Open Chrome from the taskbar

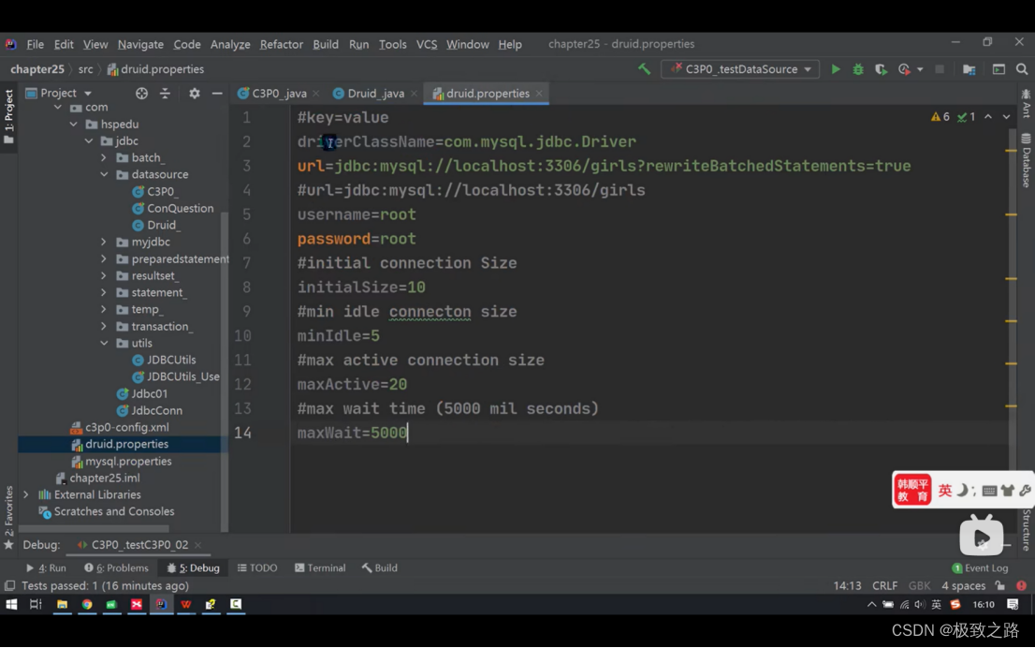(x=86, y=604)
